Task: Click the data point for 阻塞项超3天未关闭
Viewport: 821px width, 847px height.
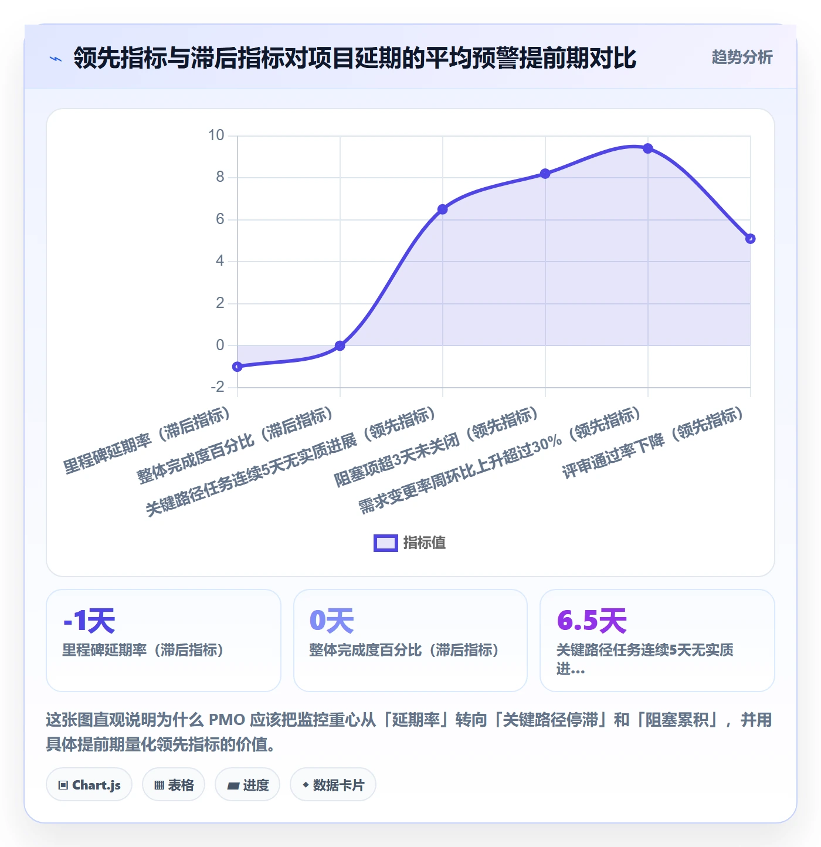Action: 545,174
